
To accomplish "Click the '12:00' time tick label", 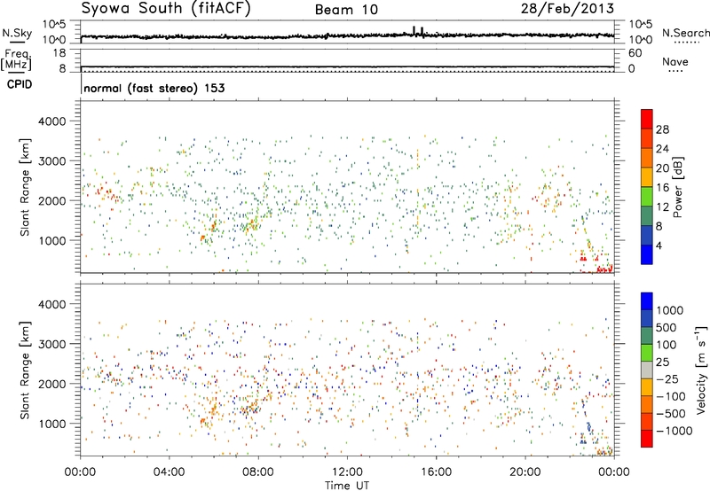I will [x=347, y=472].
